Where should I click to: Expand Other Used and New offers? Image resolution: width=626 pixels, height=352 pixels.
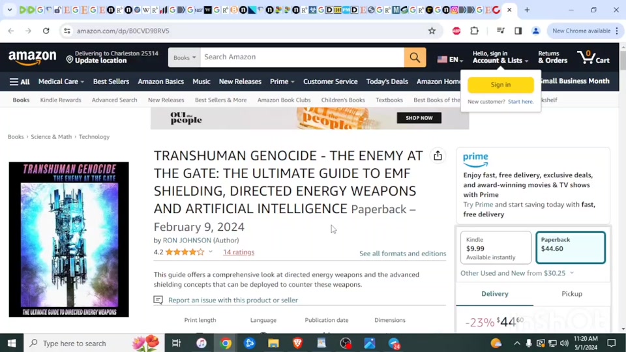click(x=516, y=273)
